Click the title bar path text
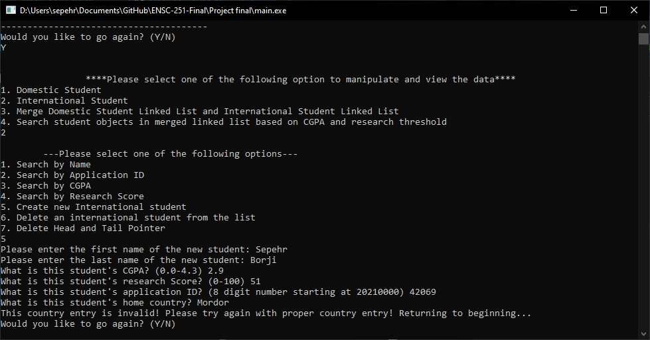Viewport: 650px width, 340px height. tap(153, 11)
